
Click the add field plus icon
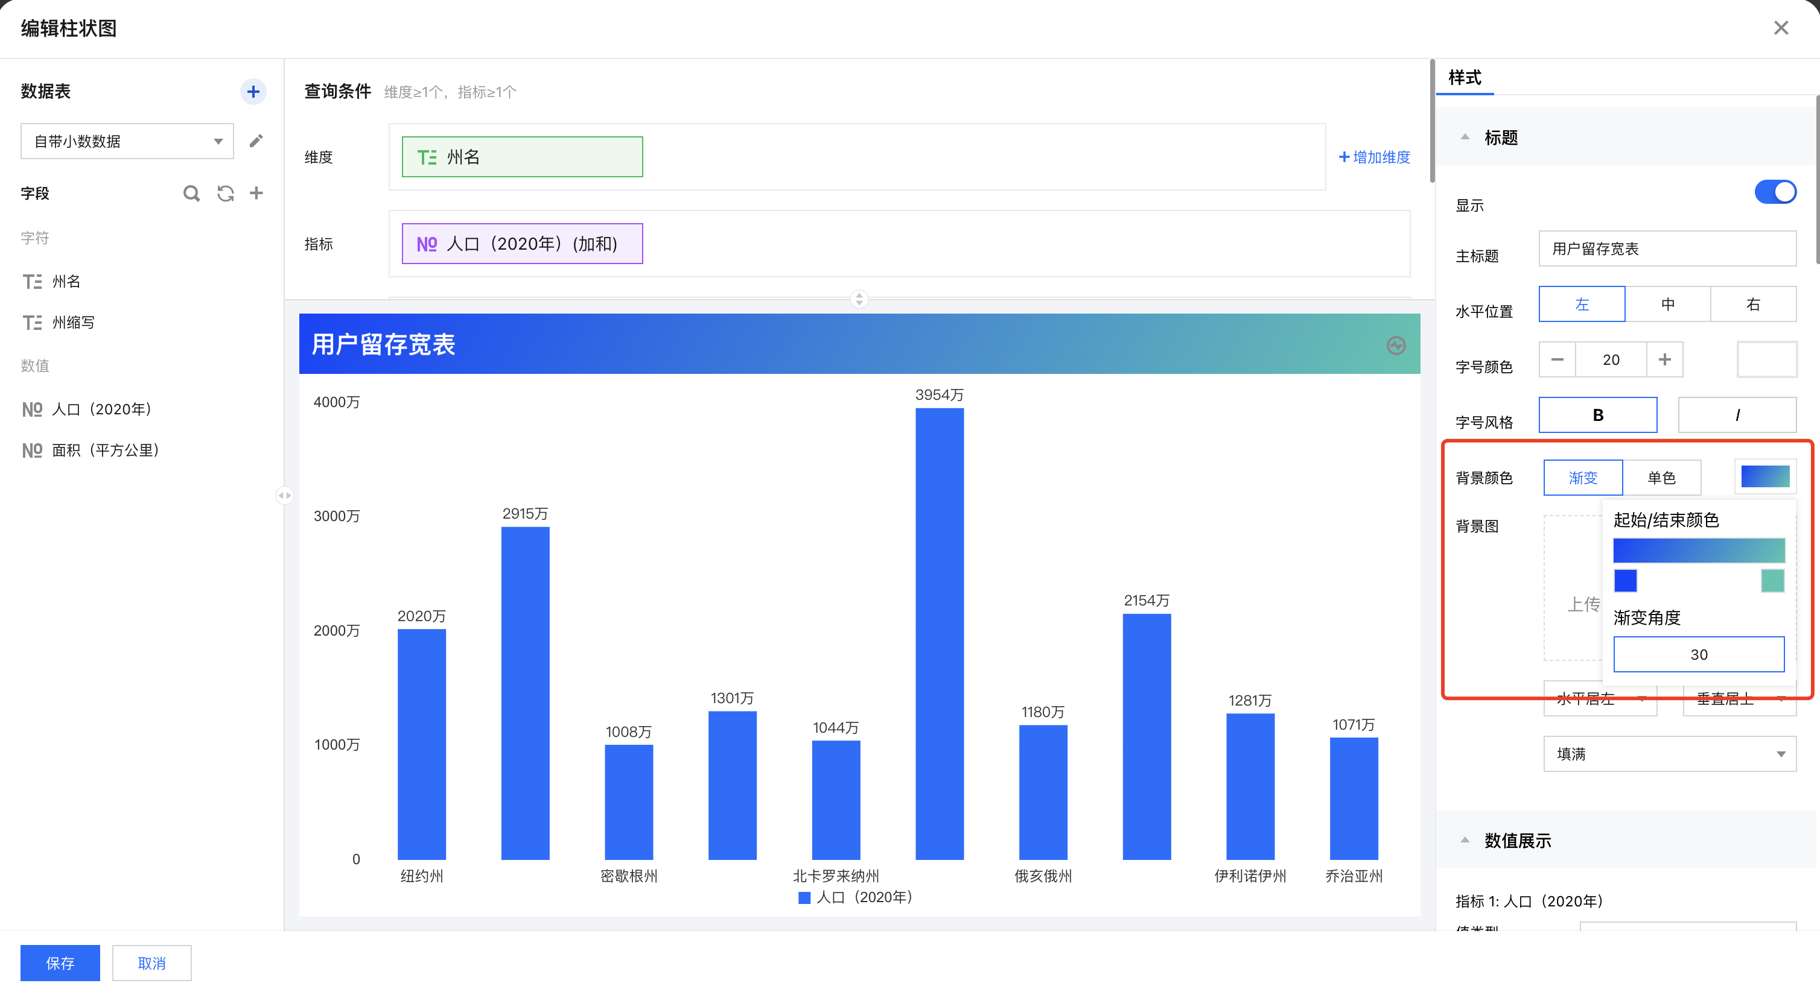[x=256, y=194]
